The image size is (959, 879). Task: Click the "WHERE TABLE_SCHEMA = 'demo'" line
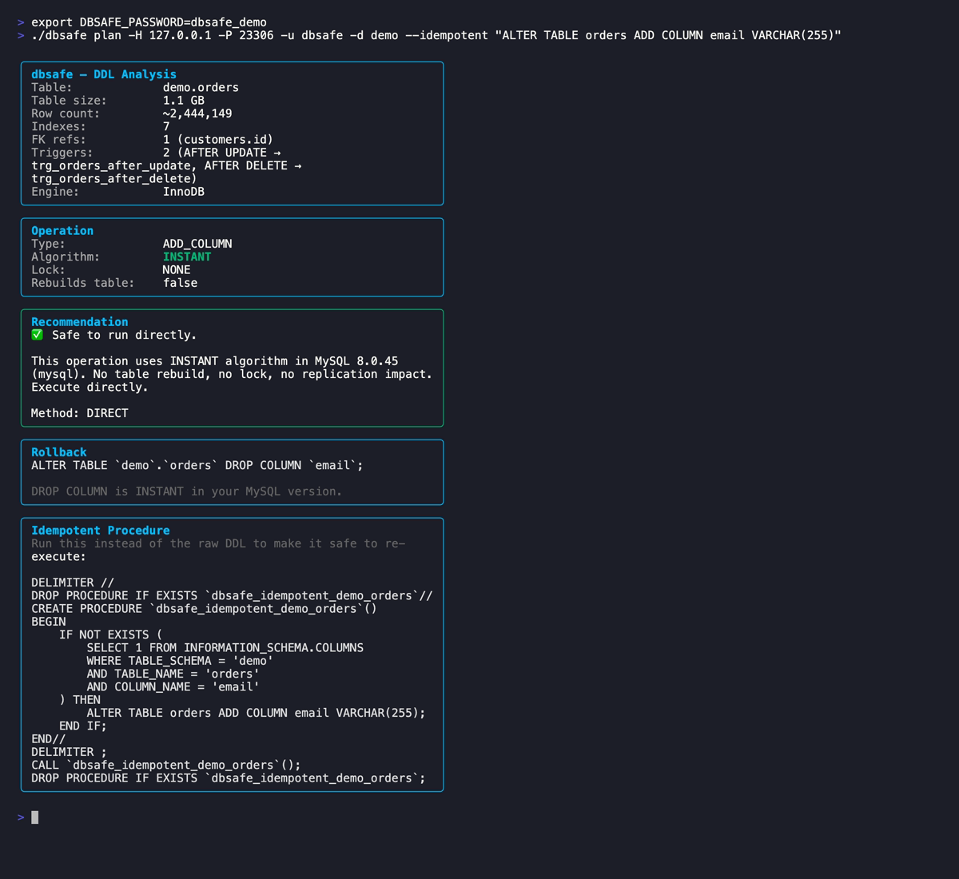click(180, 661)
